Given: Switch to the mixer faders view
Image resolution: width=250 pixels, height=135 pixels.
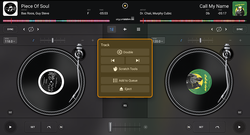Looking at the screenshot, I should [x=112, y=29].
